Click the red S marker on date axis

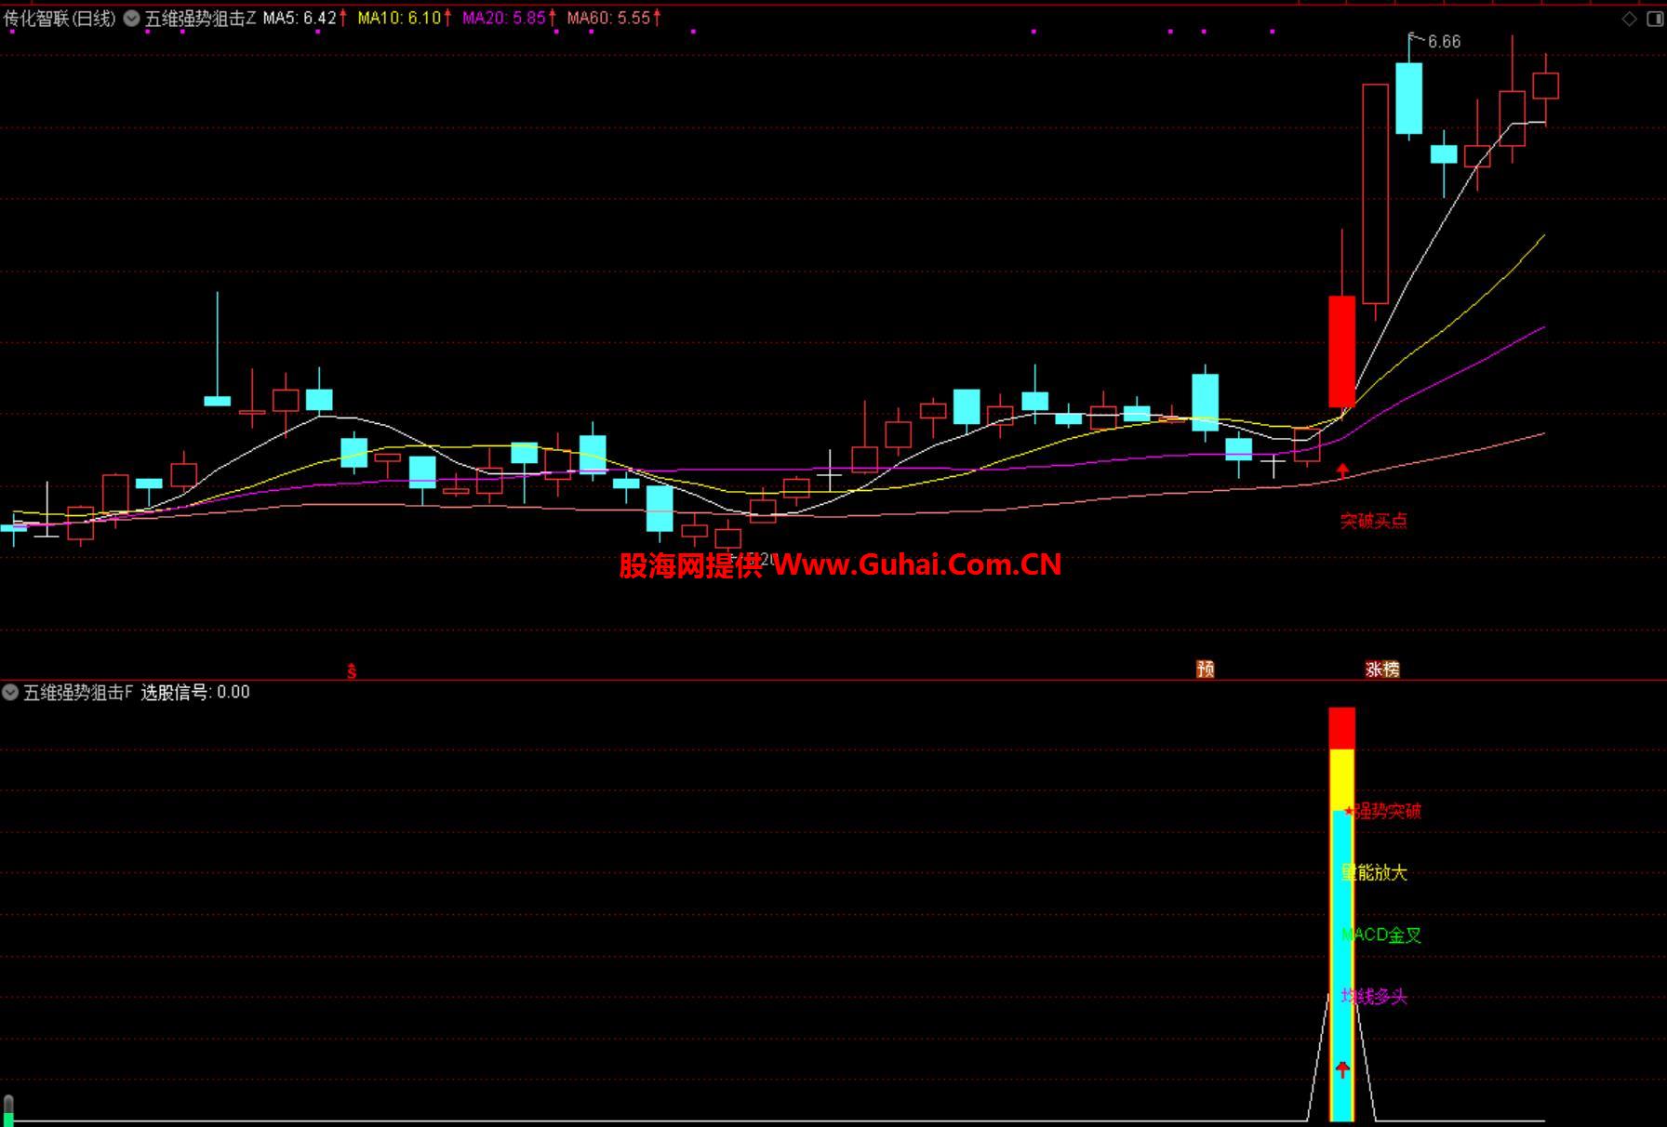click(x=352, y=670)
